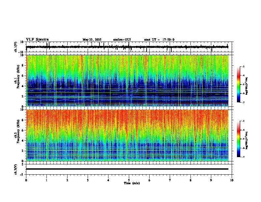This screenshot has width=261, height=202.
Task: Click the "start UT = 17:50:0" text
Action: coord(159,40)
